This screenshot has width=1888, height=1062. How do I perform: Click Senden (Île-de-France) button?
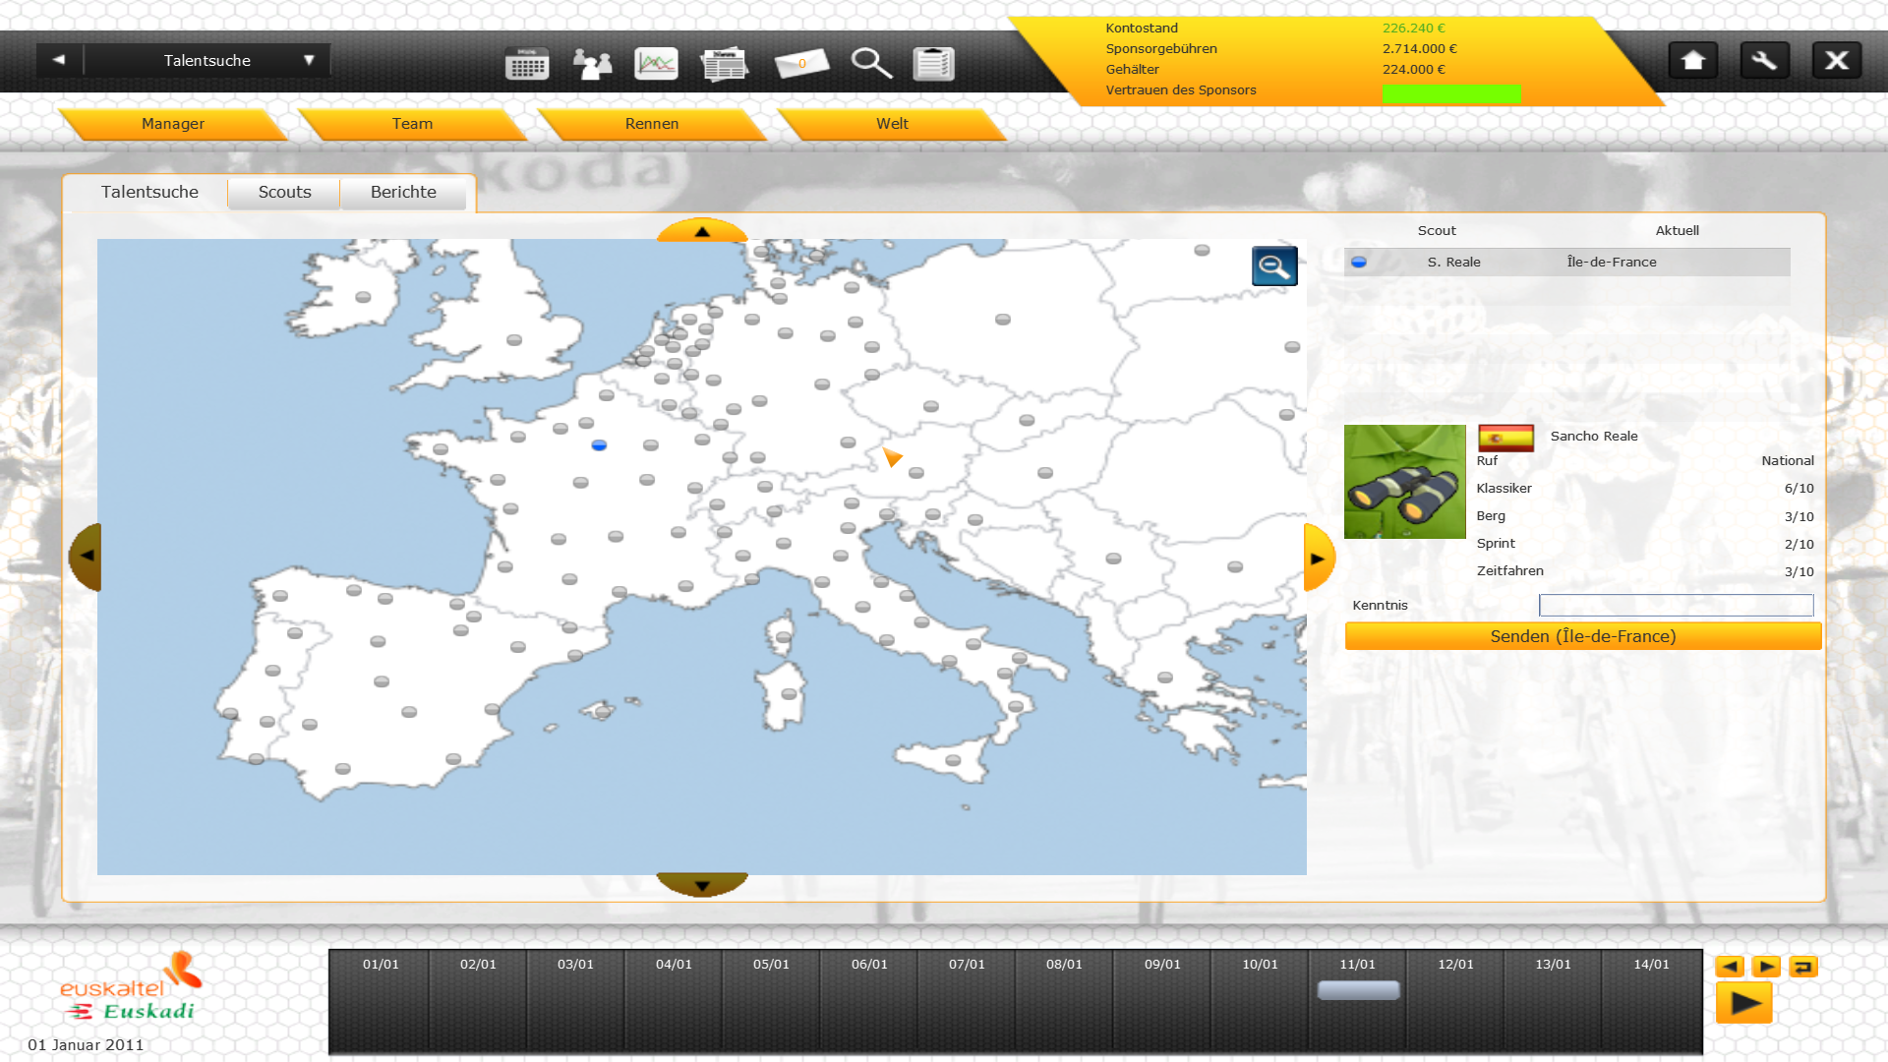click(x=1582, y=636)
